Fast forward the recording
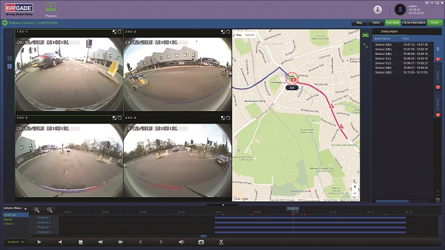 (120, 242)
